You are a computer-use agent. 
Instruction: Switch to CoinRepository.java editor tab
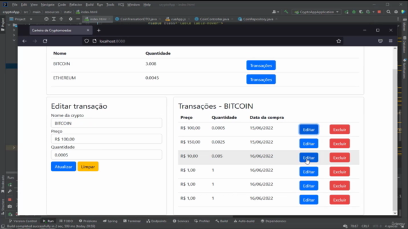coord(258,19)
